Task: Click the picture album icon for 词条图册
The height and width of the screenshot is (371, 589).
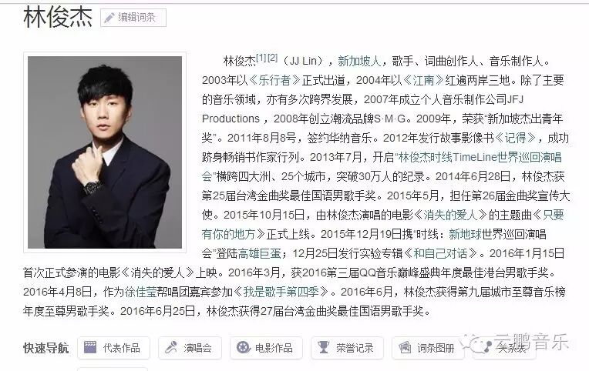Action: (405, 347)
